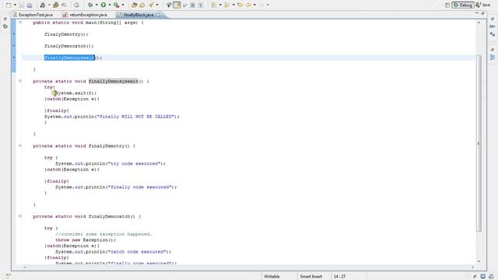Open the Run dropdown arrow
The height and width of the screenshot is (280, 498).
point(110,5)
